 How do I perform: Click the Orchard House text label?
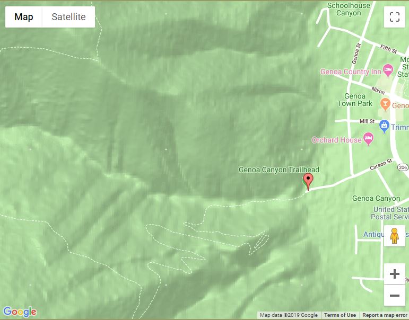tap(336, 140)
